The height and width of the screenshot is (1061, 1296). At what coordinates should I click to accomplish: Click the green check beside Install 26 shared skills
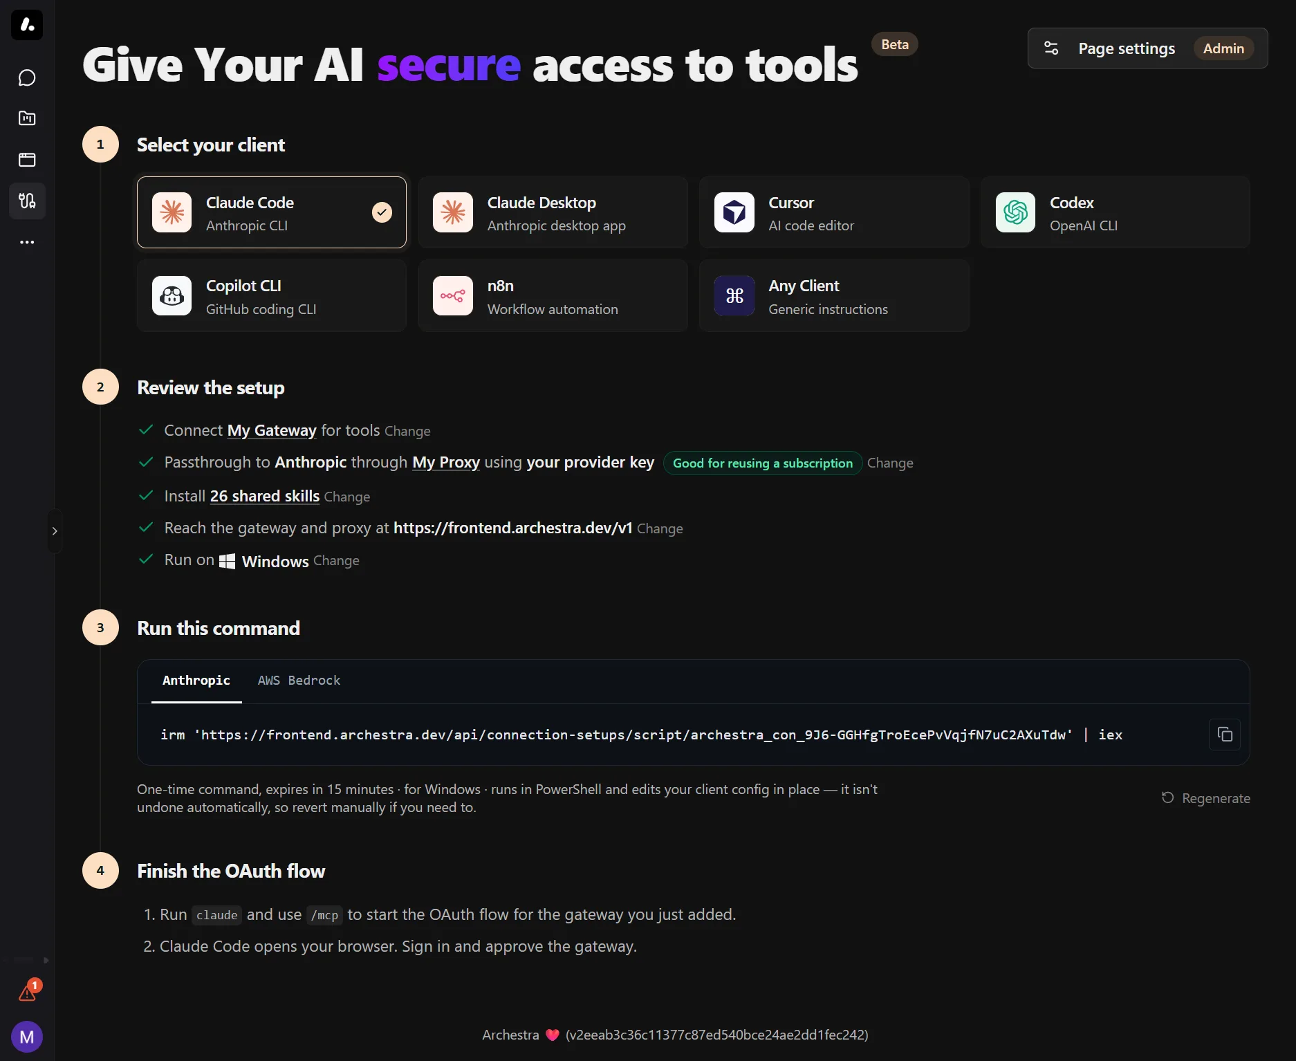146,495
